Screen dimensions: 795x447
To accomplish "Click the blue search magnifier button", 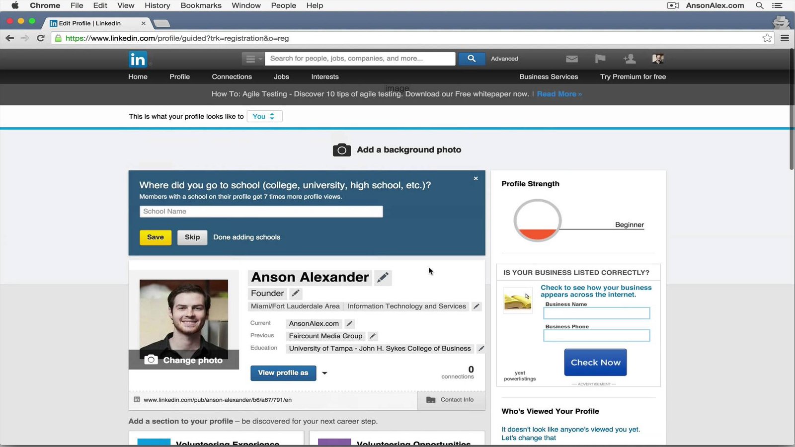I will pos(472,59).
